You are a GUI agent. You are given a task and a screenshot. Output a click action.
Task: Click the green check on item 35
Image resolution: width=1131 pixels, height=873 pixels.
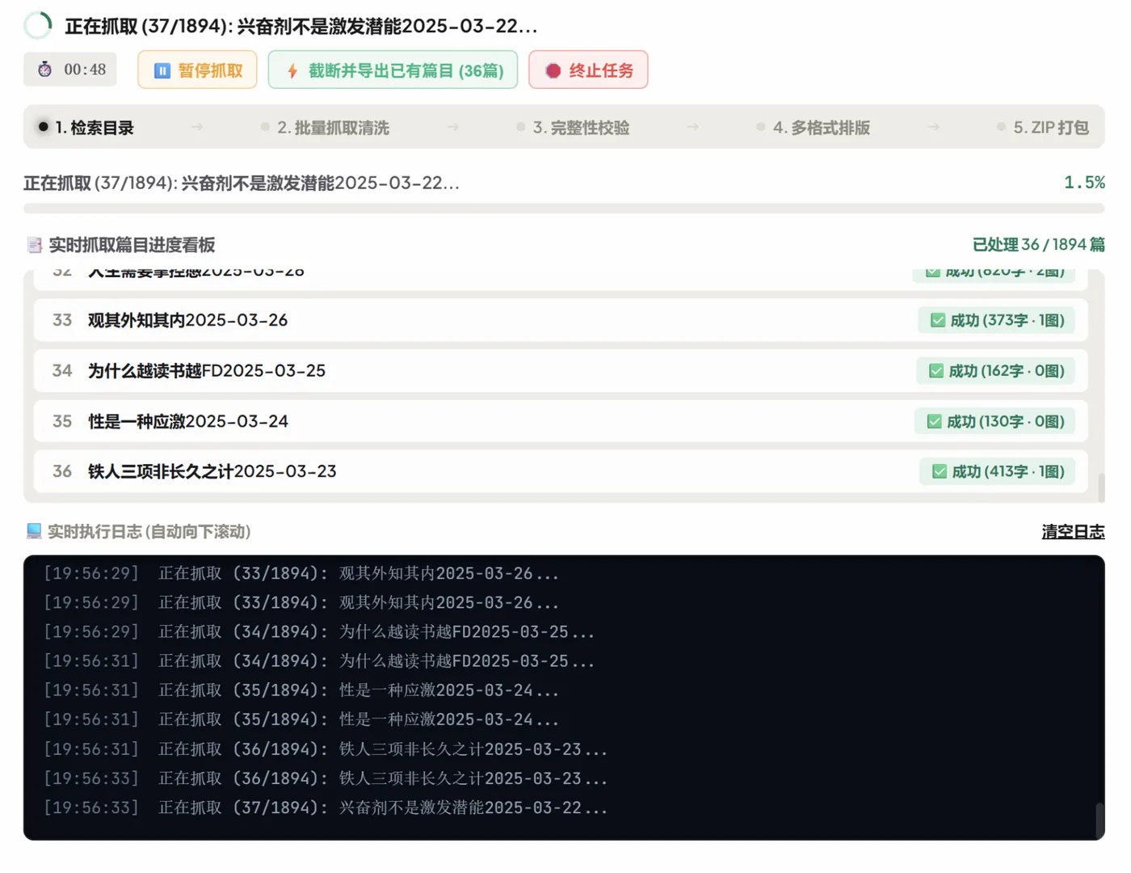[x=935, y=421]
